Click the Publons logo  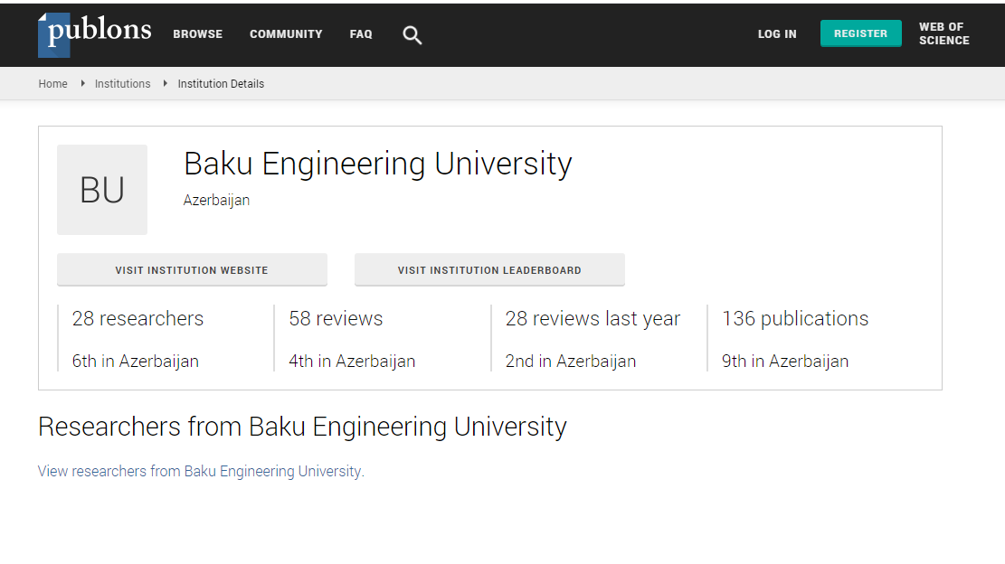click(x=94, y=33)
